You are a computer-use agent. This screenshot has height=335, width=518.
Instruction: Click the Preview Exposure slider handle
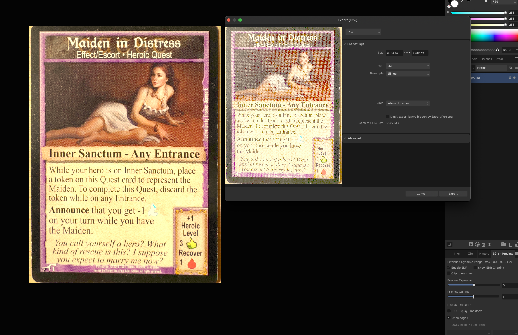pos(474,285)
